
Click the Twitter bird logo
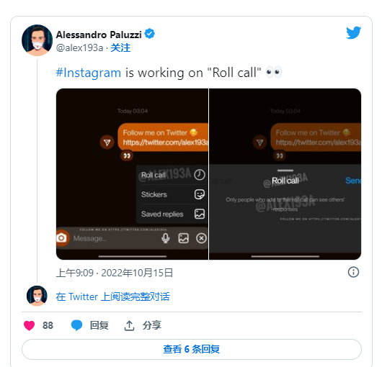click(353, 32)
